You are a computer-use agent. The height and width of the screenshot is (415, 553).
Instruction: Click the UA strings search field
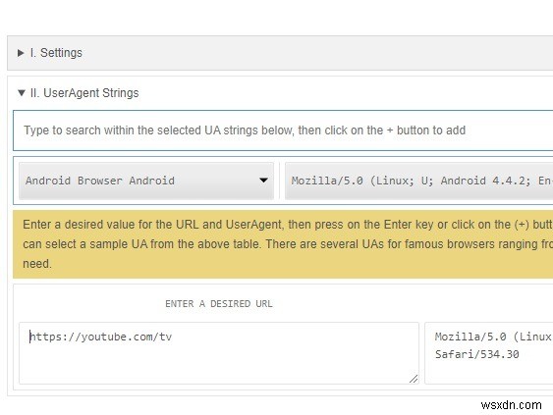pyautogui.click(x=283, y=130)
